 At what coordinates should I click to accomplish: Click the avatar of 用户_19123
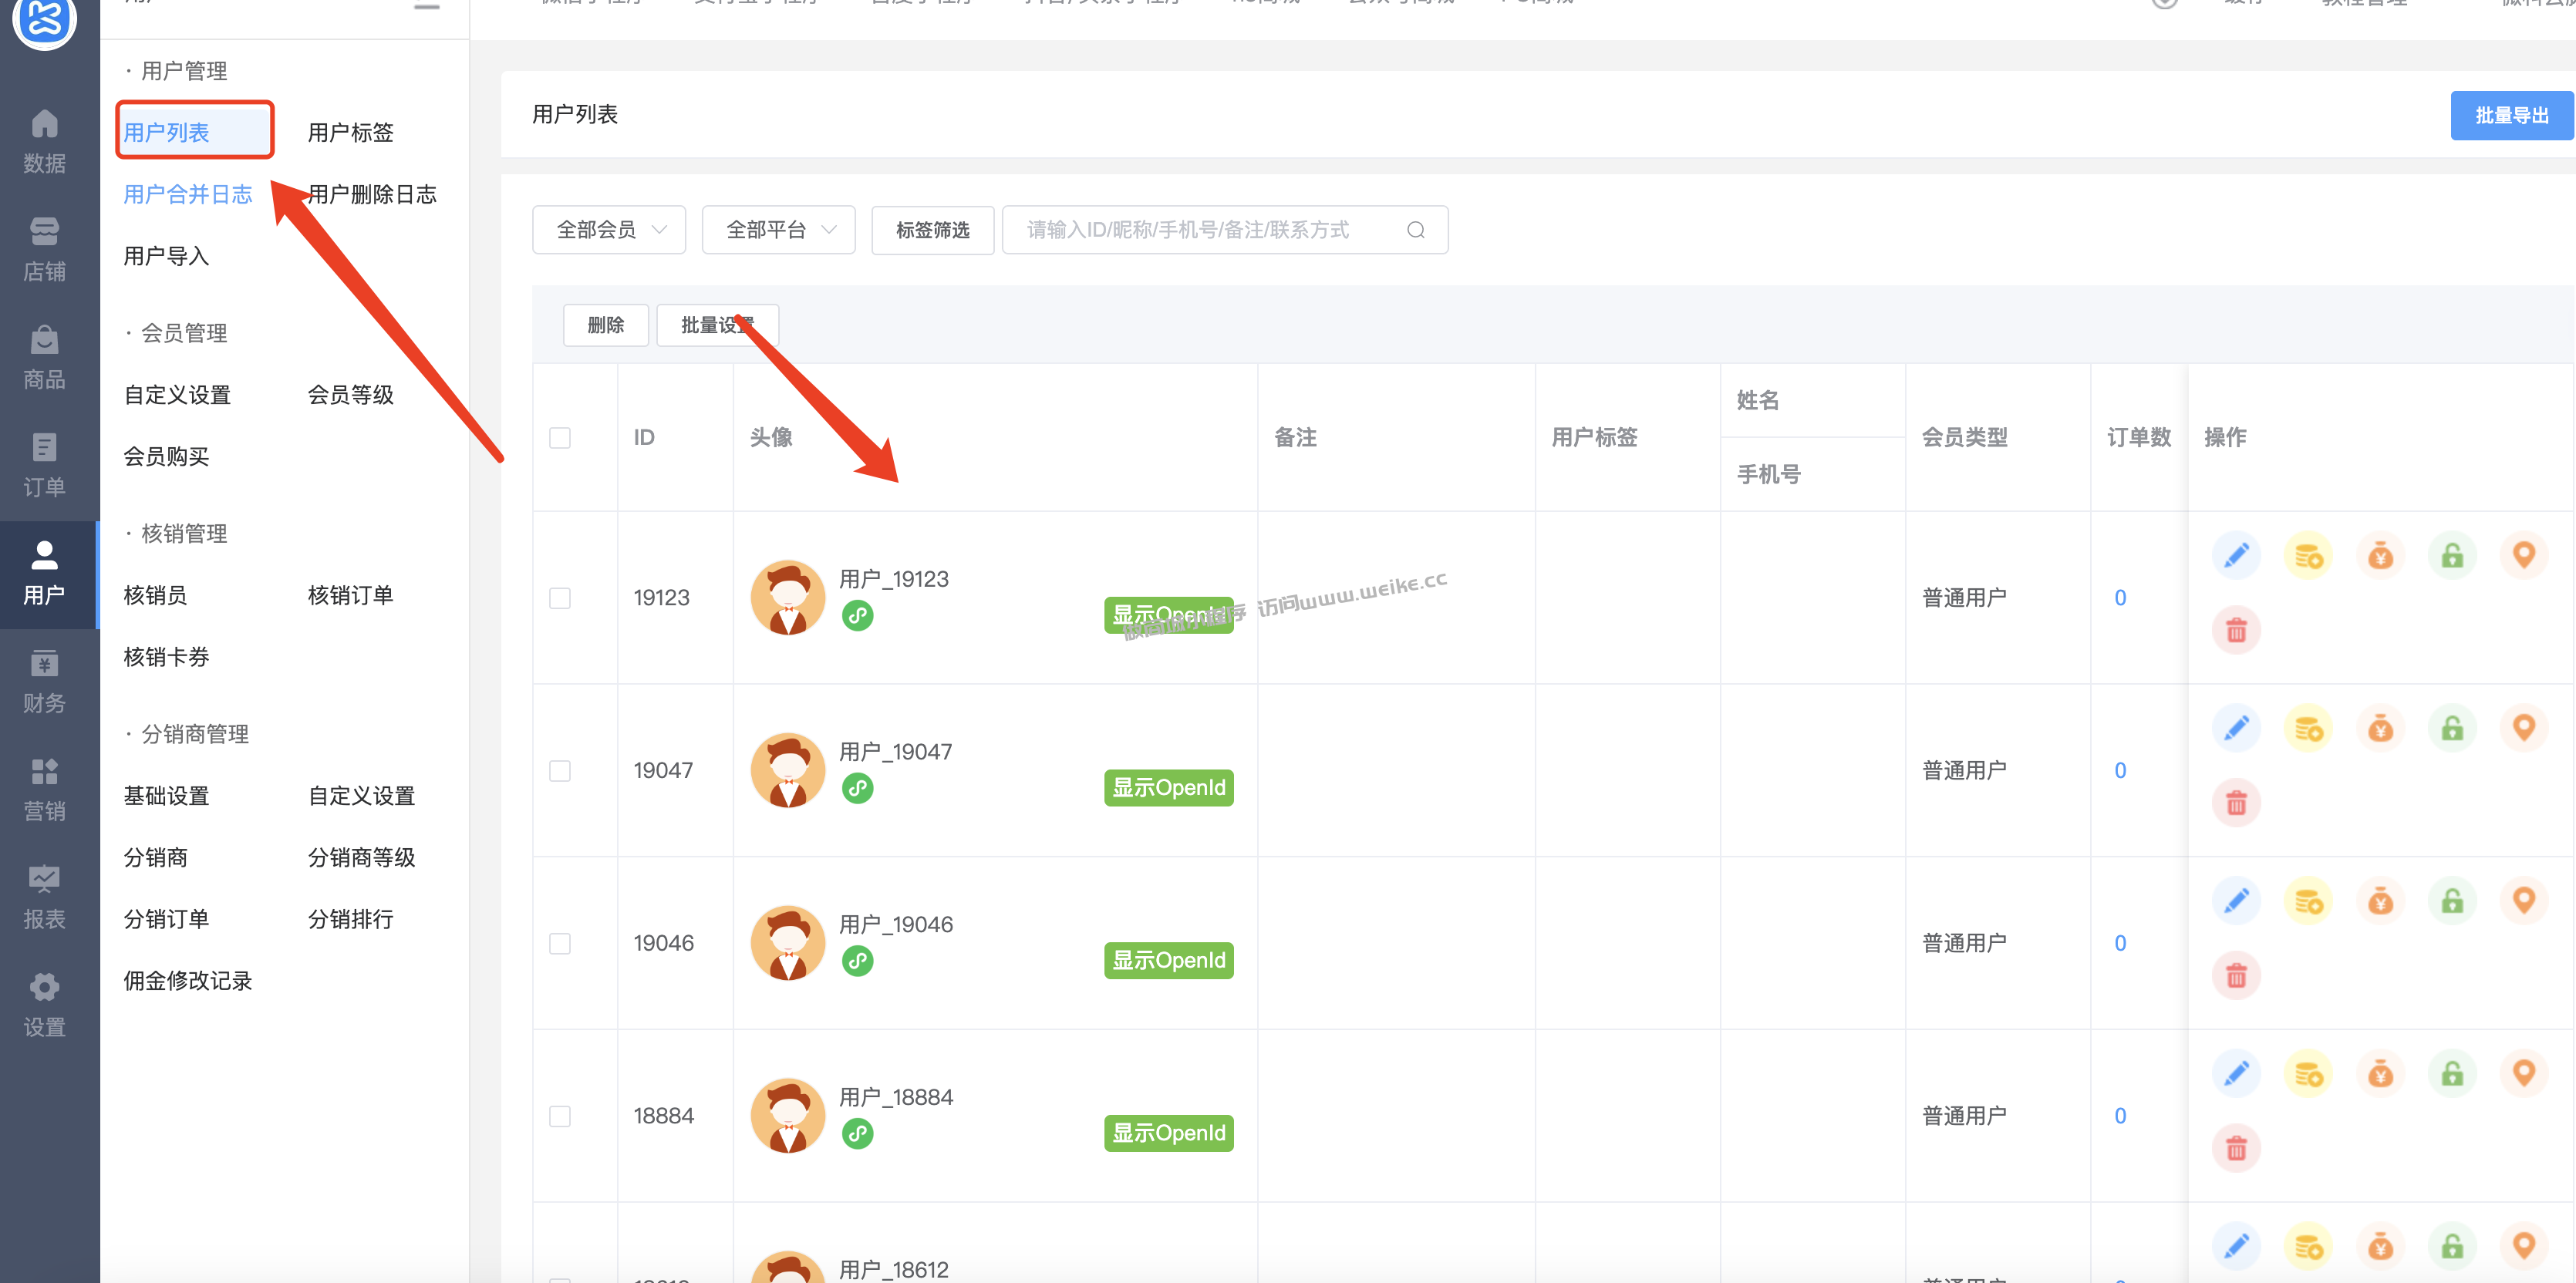[x=788, y=598]
